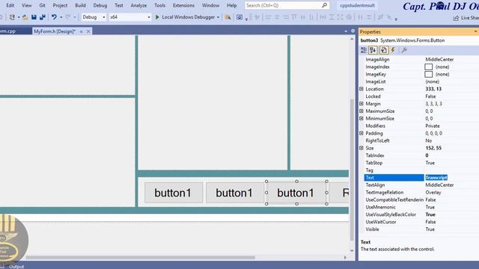Expand the Padding property
The image size is (479, 269).
[x=361, y=133]
